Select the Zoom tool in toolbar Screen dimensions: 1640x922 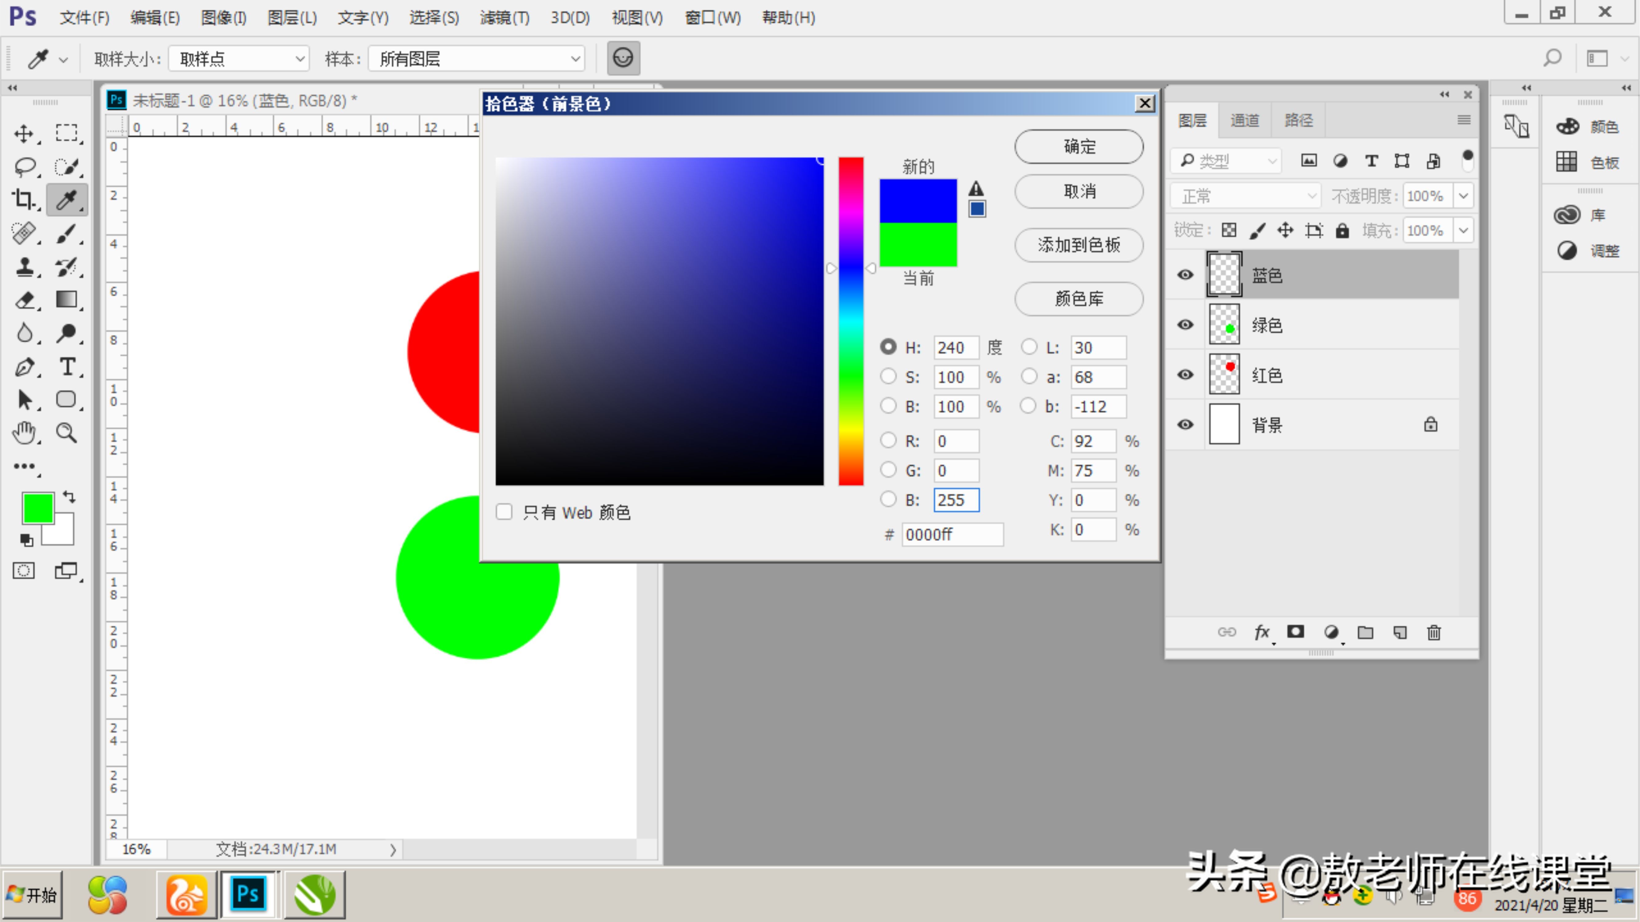point(67,433)
